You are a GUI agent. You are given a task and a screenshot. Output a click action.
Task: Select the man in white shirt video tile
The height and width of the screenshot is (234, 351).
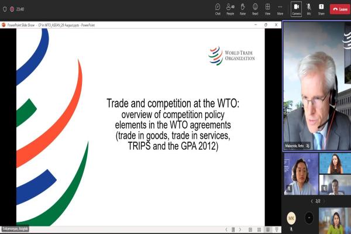[x=335, y=185]
